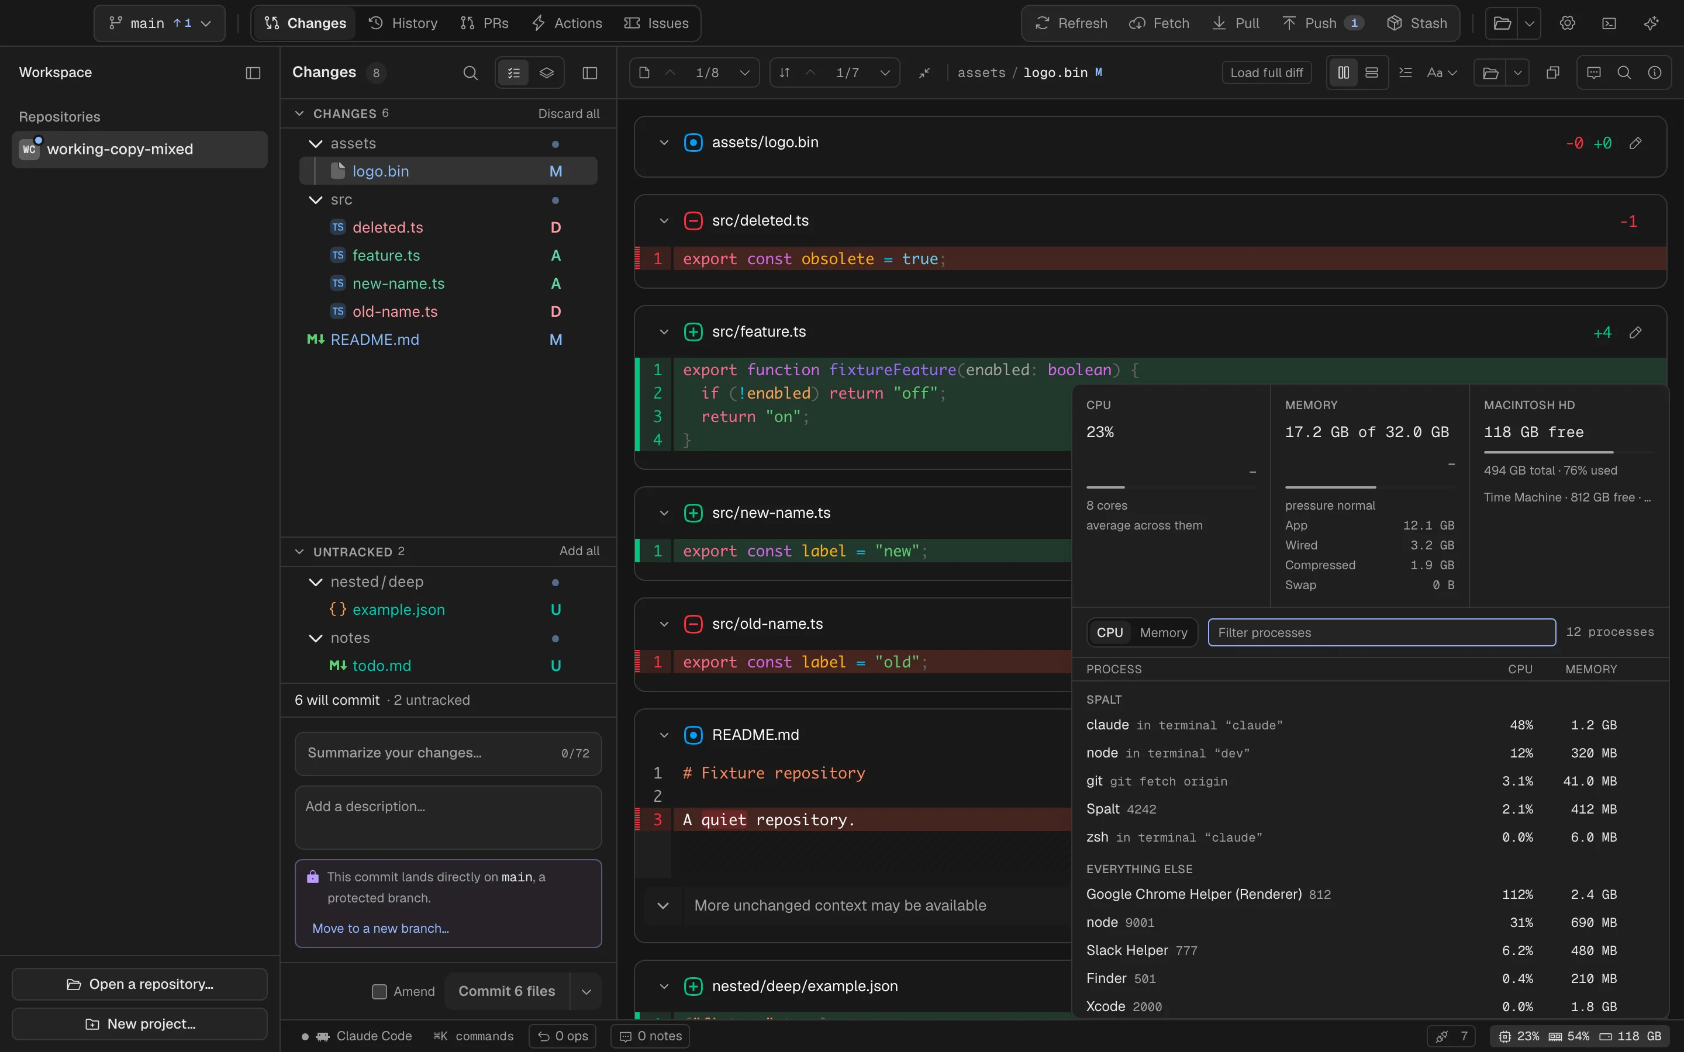Image resolution: width=1684 pixels, height=1052 pixels.
Task: Switch to the History tab
Action: 403,23
